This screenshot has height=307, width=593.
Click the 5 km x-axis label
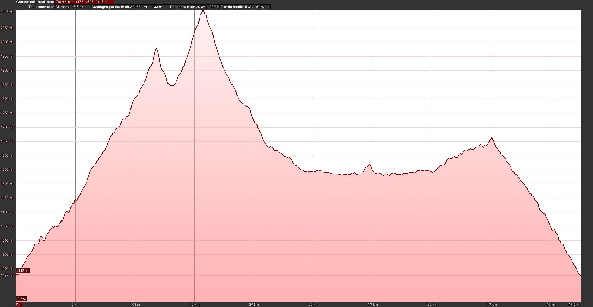pos(76,305)
